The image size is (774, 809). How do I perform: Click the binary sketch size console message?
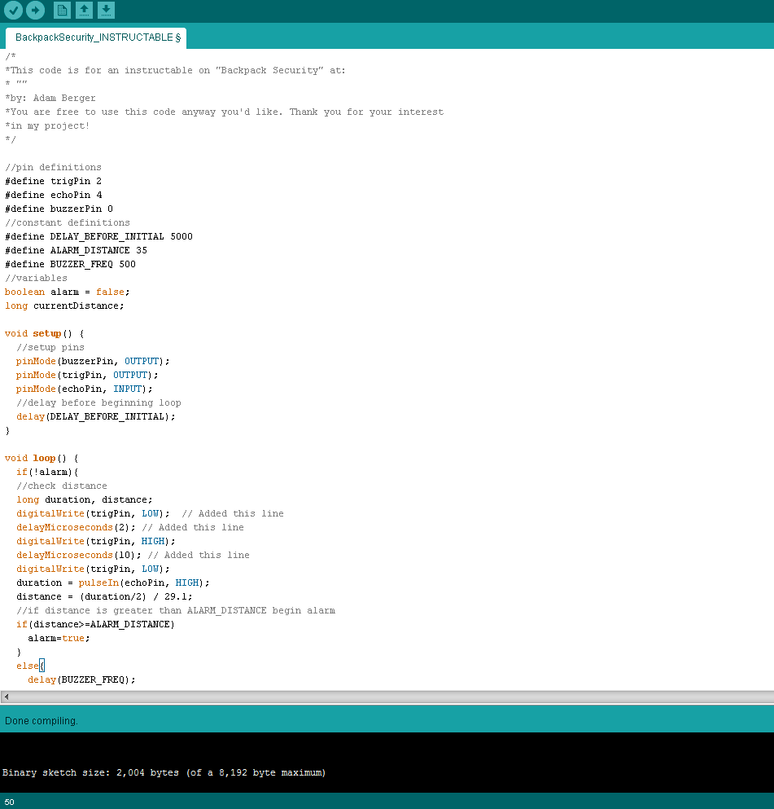[163, 772]
